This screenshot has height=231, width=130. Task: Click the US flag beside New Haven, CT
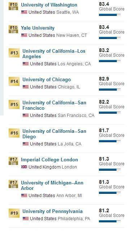click(x=24, y=35)
